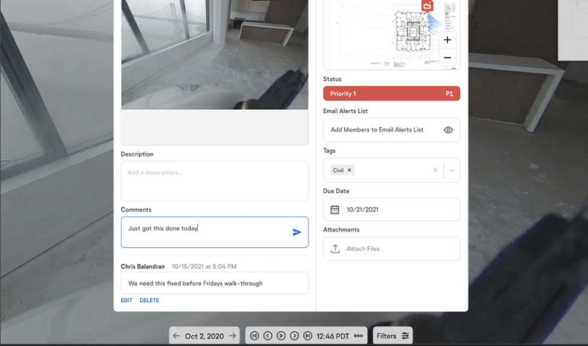Click the floor plan minimap
Screen dimensions: 588x346
pos(391,35)
